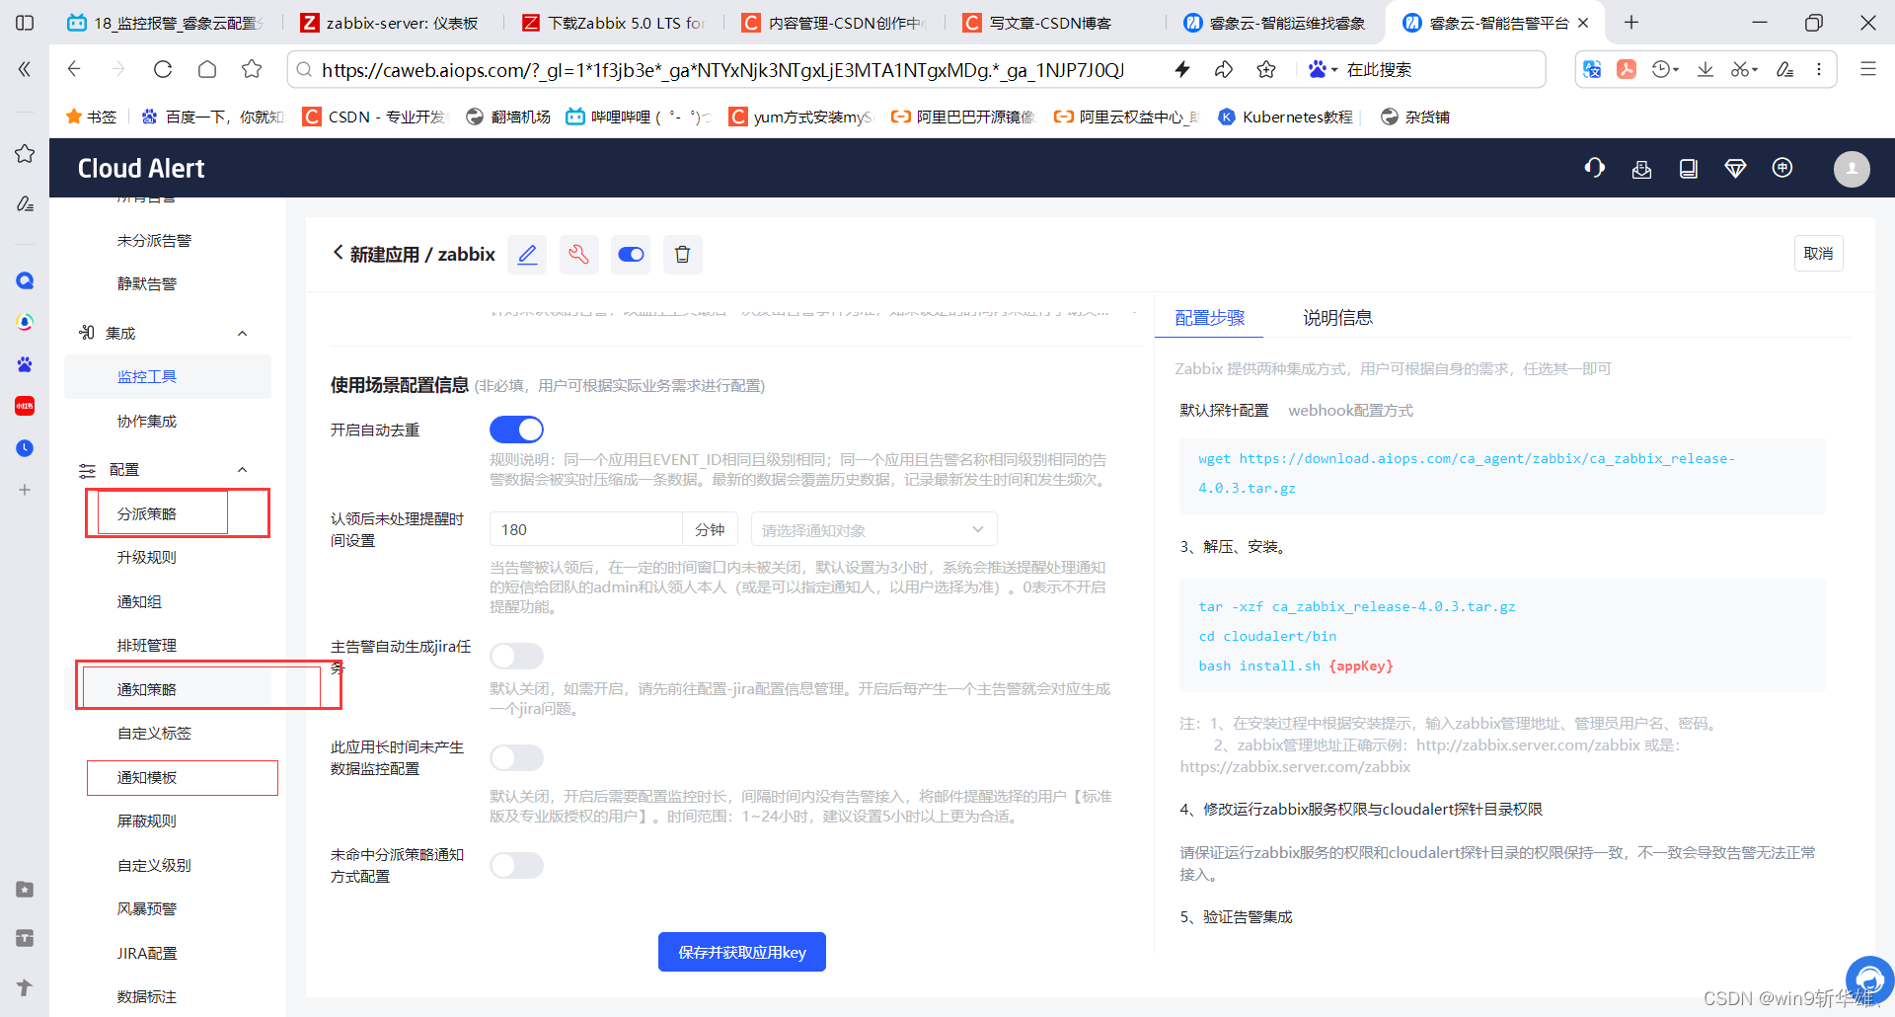
Task: Enable 主告警自动生成jira任务 switch
Action: click(516, 656)
